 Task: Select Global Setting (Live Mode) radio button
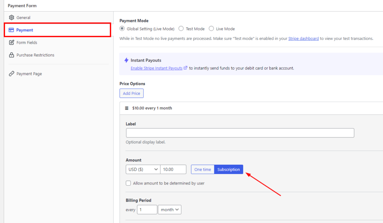point(122,29)
